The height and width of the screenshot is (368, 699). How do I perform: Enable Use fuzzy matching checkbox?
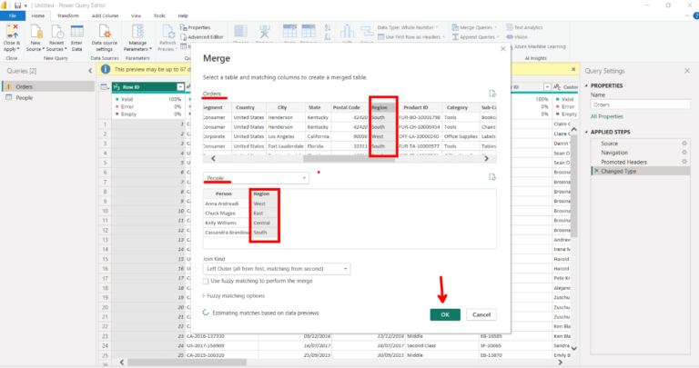pyautogui.click(x=206, y=282)
